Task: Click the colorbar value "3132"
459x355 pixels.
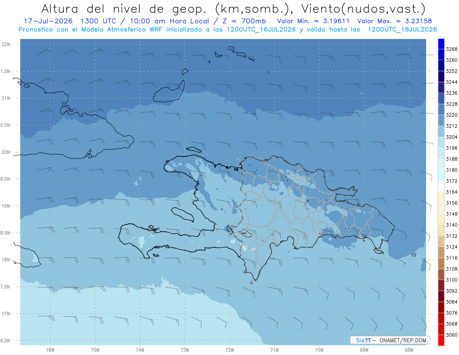Action: [x=452, y=236]
